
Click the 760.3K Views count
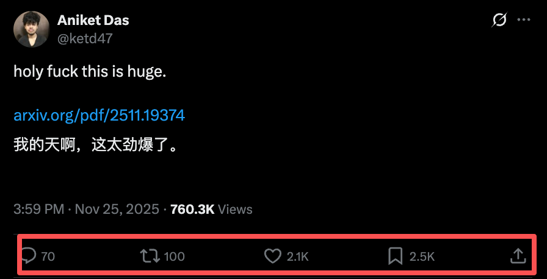[211, 209]
